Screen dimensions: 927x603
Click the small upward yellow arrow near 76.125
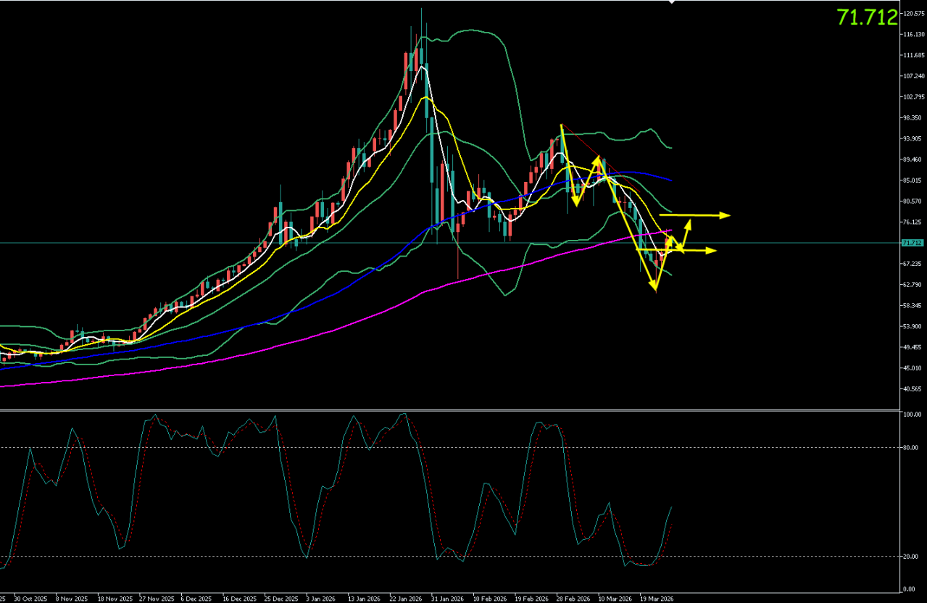(689, 222)
